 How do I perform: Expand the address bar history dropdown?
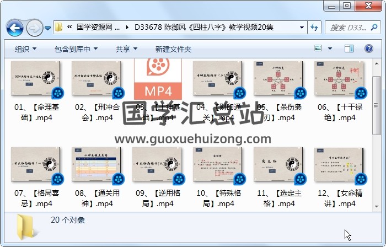pyautogui.click(x=302, y=27)
